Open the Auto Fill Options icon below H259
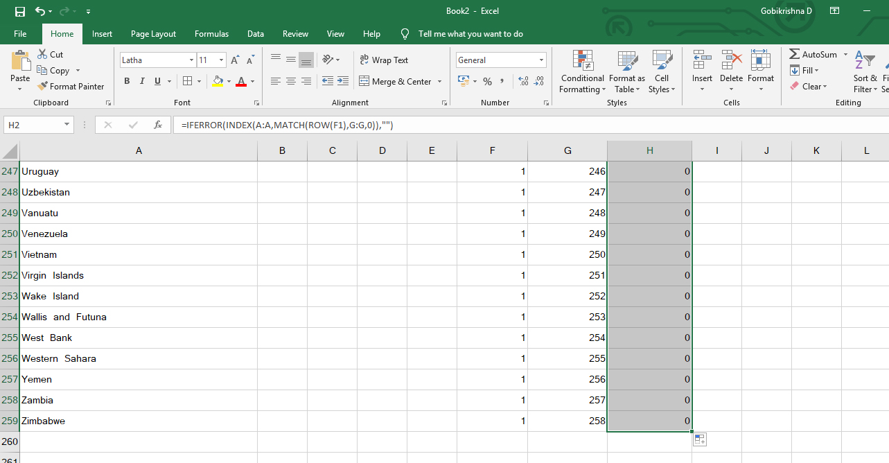The width and height of the screenshot is (889, 463). coord(699,439)
